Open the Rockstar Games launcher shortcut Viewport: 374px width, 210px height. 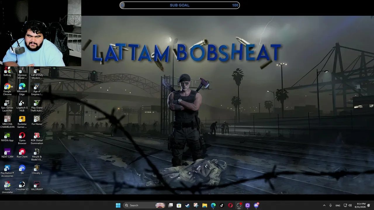(x=22, y=122)
